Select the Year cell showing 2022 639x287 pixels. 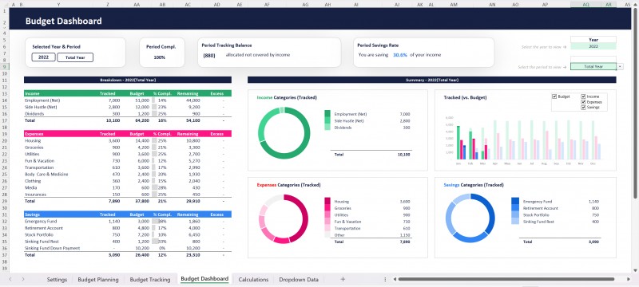click(593, 47)
